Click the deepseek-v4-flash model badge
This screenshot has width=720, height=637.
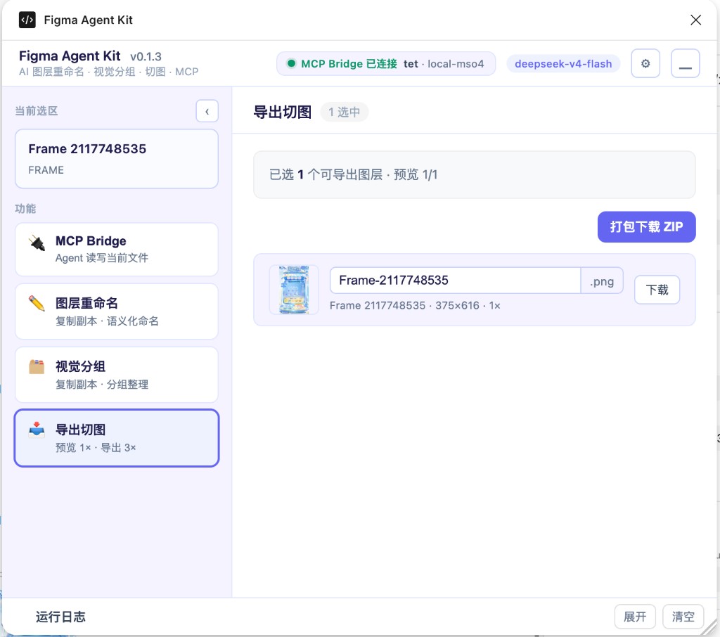[563, 63]
